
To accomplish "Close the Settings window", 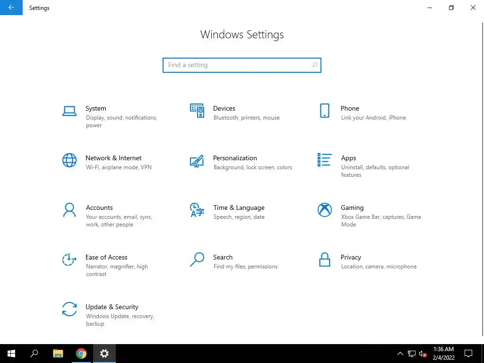I will [x=473, y=8].
